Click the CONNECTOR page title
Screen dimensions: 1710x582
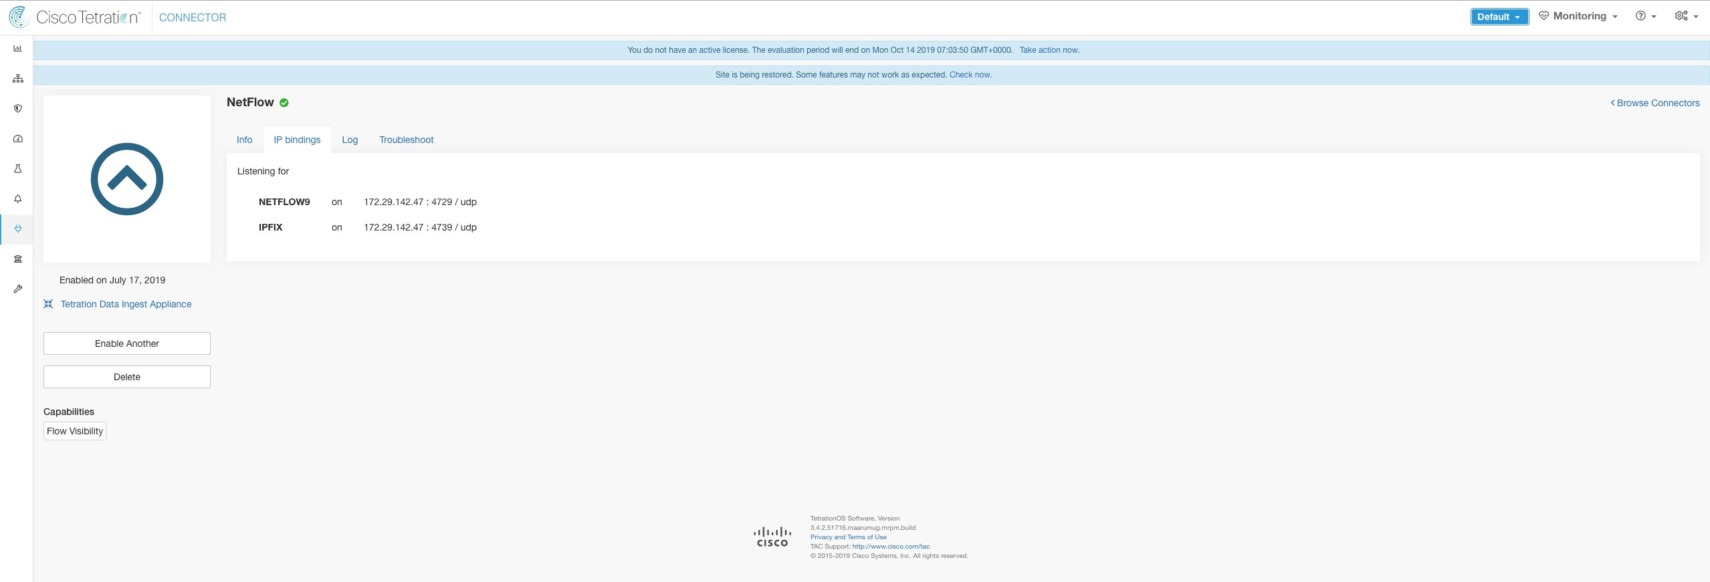(x=193, y=17)
